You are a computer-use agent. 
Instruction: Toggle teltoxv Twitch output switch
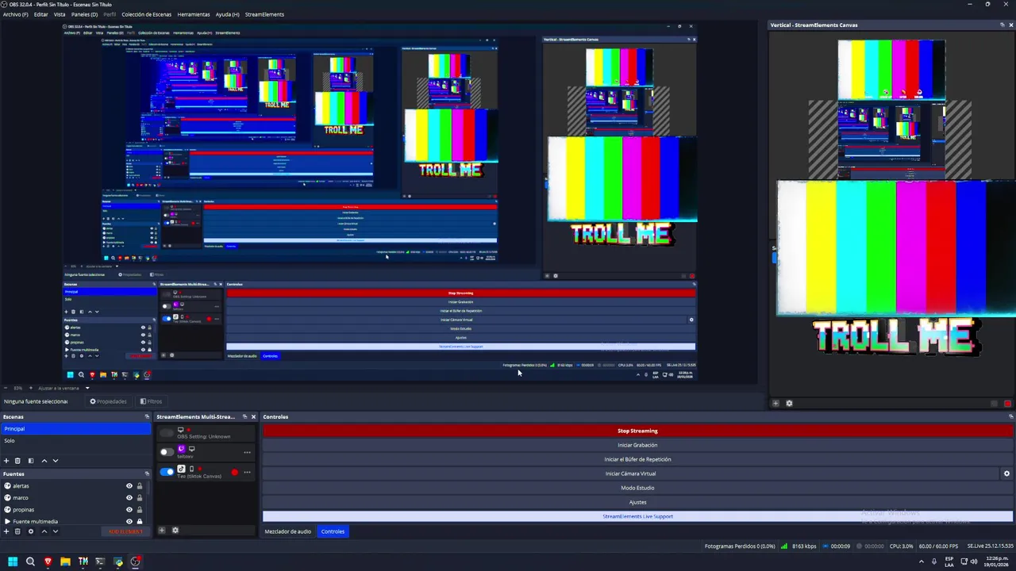[167, 452]
